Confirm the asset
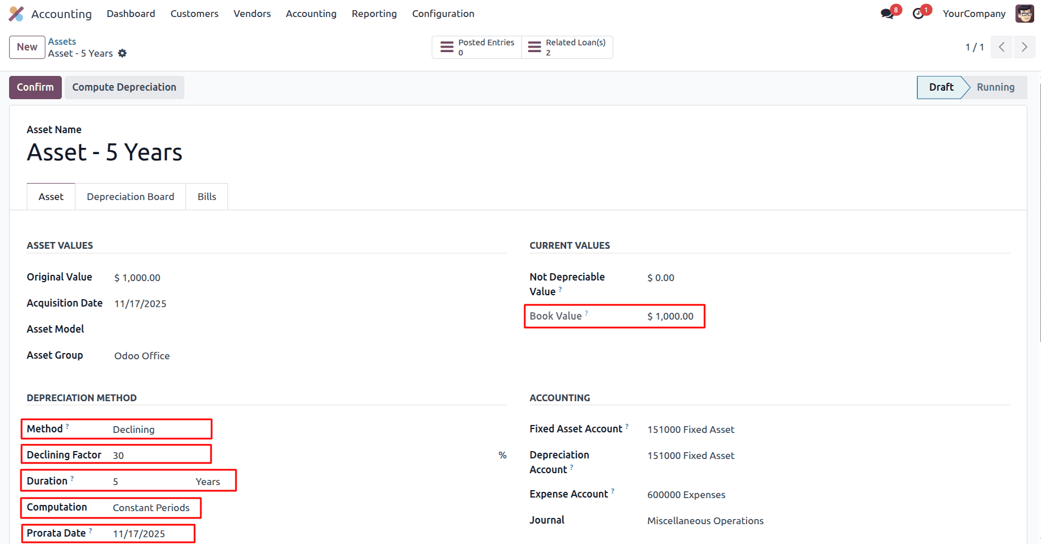This screenshot has height=544, width=1041. 35,87
